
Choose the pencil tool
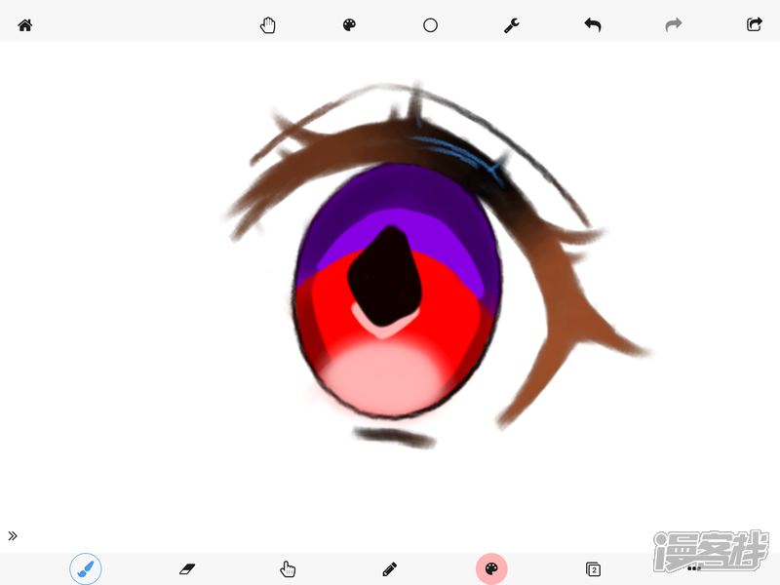(390, 568)
